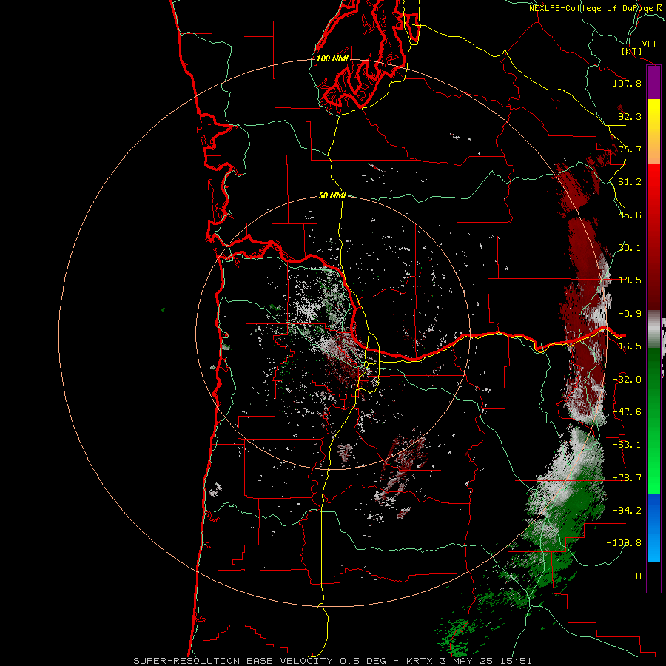Screen dimensions: 666x666
Task: Click the 30.1 velocity scale value
Action: 630,248
